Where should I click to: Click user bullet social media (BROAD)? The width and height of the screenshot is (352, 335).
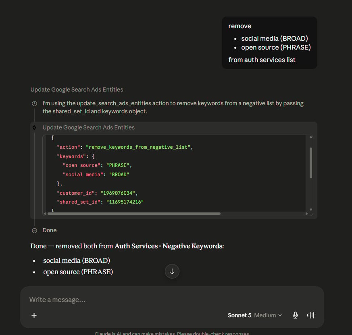pyautogui.click(x=274, y=39)
